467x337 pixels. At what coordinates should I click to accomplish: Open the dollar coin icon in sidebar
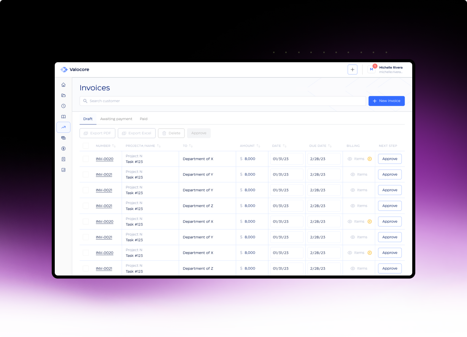click(64, 148)
